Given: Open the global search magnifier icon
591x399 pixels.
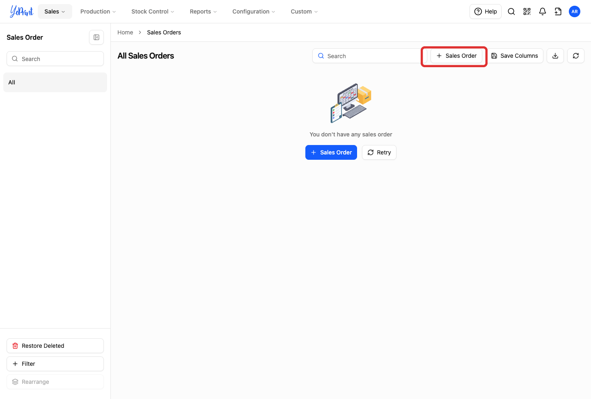Looking at the screenshot, I should [x=511, y=11].
